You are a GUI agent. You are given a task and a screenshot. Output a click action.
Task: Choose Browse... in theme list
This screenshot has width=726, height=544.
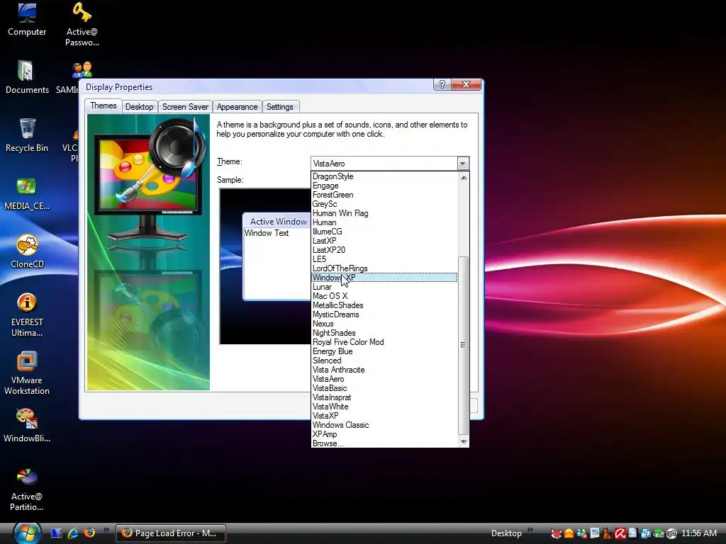(384, 443)
